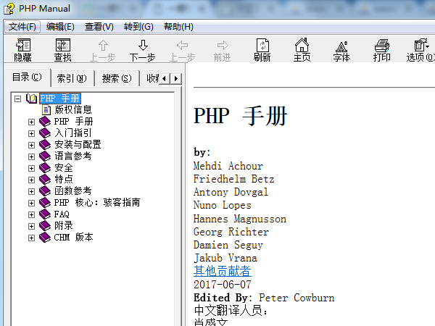Click the tab strip left scroll arrow
This screenshot has width=435, height=326.
click(x=165, y=79)
